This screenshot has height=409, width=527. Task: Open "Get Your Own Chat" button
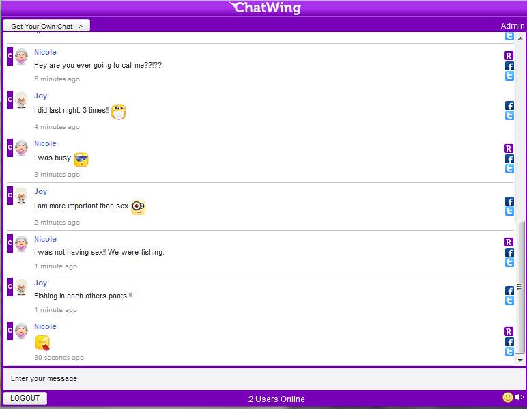pyautogui.click(x=46, y=26)
